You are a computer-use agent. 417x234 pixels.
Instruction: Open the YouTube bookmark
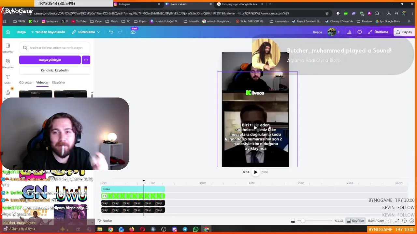(79, 21)
